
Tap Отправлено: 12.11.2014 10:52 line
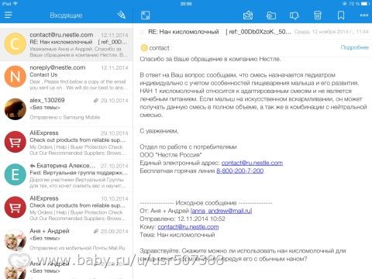[182, 219]
